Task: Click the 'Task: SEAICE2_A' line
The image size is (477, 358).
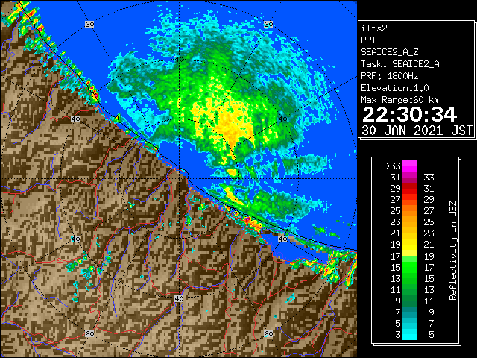Action: 400,64
